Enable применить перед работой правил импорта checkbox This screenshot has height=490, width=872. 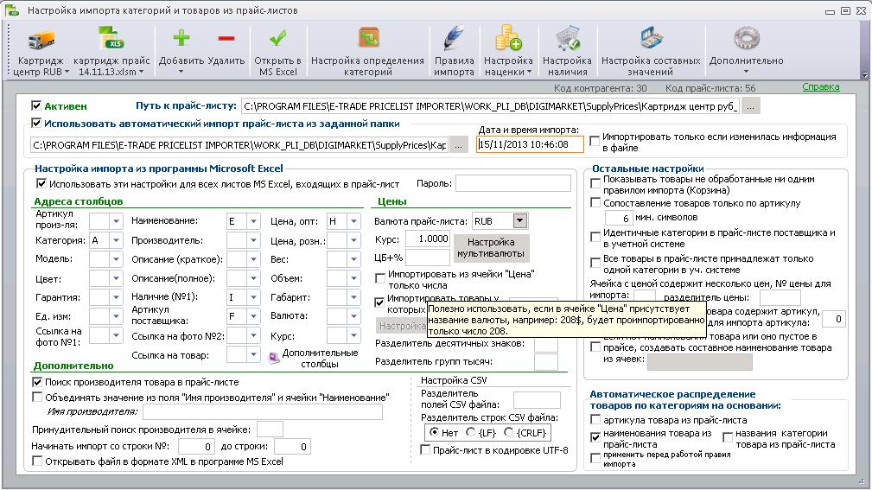595,458
